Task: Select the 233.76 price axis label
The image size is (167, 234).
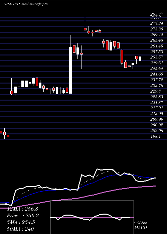Action: (x=157, y=86)
